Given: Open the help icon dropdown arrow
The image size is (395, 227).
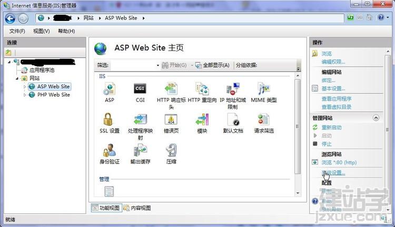Looking at the screenshot, I should pyautogui.click(x=388, y=17).
